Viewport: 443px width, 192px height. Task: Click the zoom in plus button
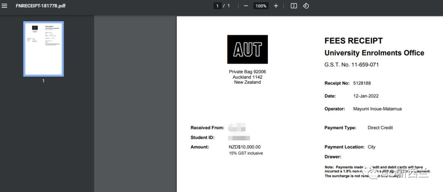pos(276,6)
